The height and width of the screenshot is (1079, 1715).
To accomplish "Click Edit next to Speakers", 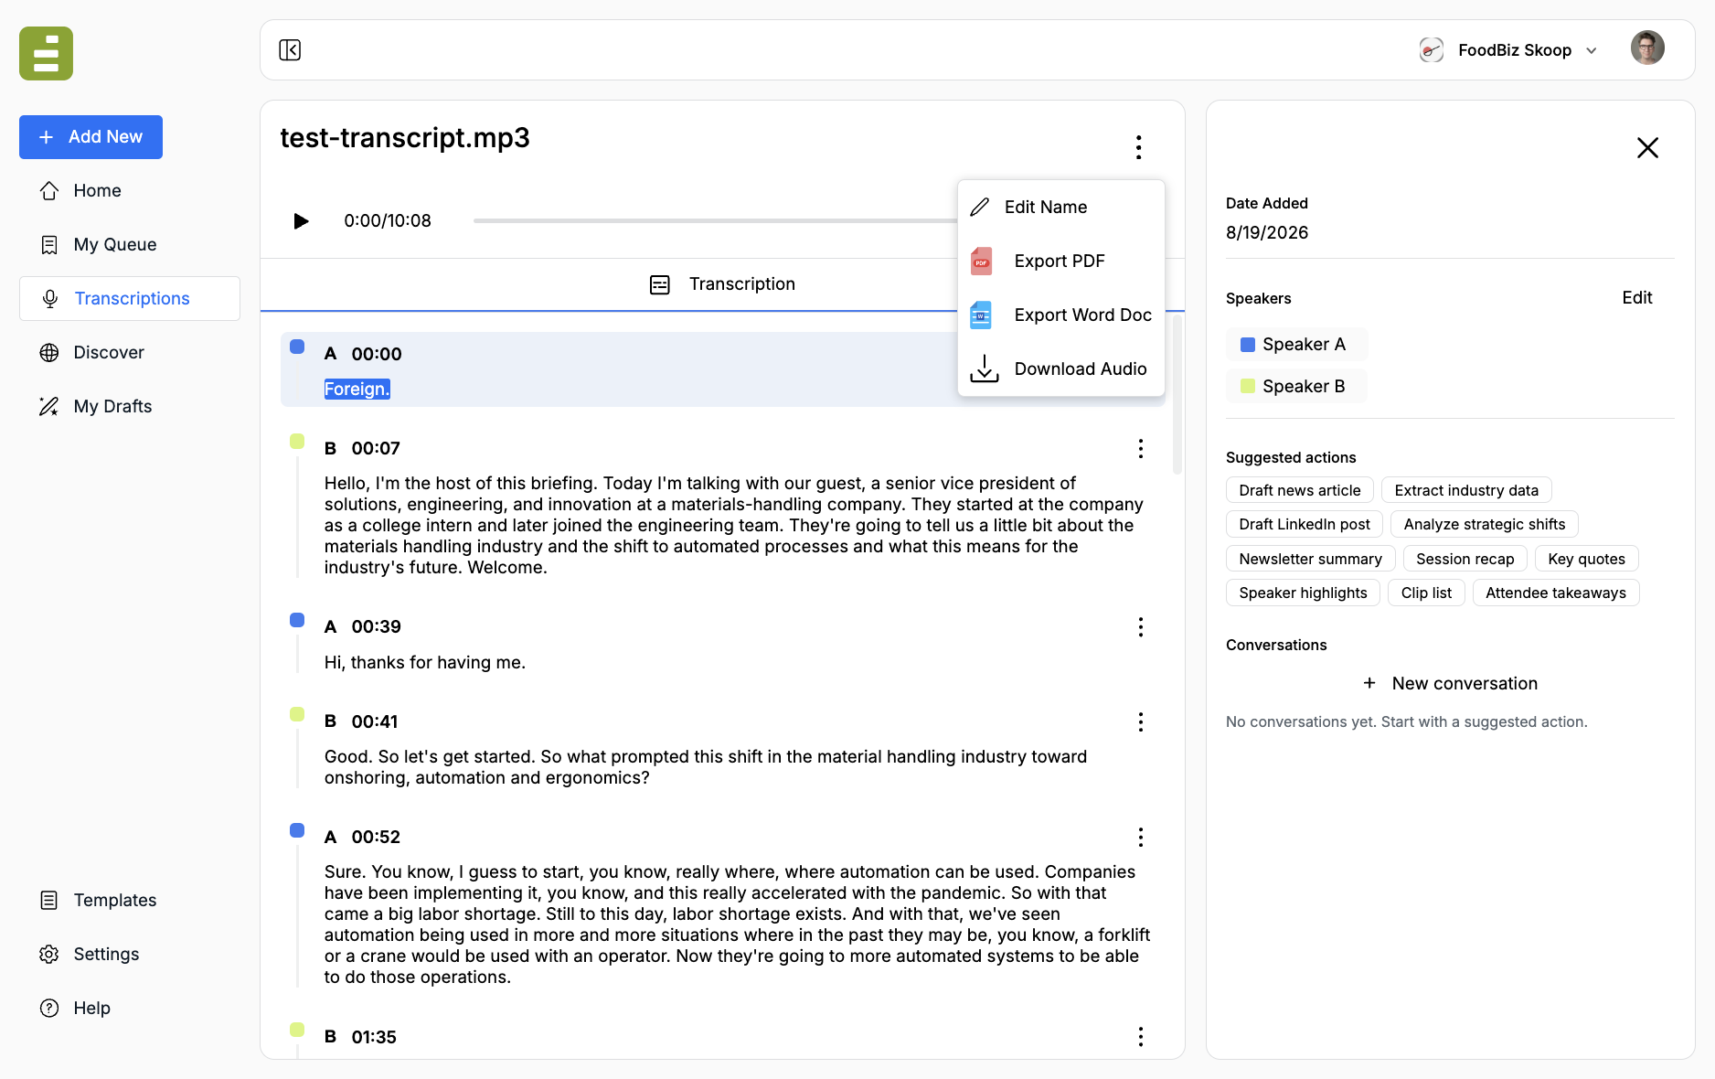I will coord(1636,297).
